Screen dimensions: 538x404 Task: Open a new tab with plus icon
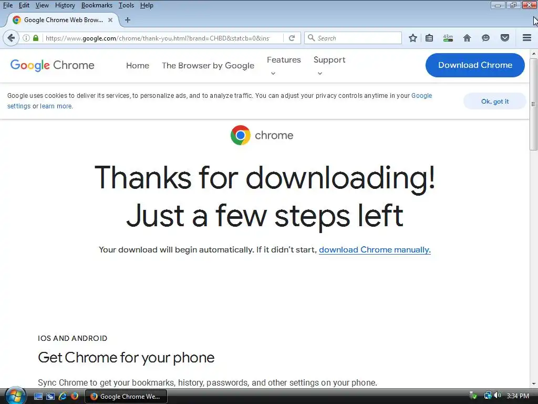click(128, 20)
